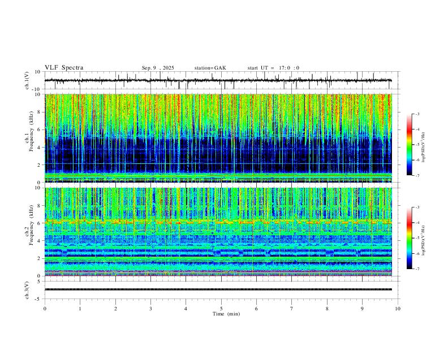Click the "ch.3(V)" axis label
Screen dimensions: 448x346
pyautogui.click(x=27, y=290)
